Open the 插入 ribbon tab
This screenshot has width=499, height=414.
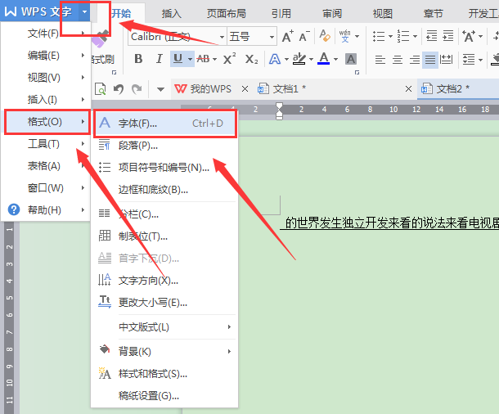pos(172,14)
